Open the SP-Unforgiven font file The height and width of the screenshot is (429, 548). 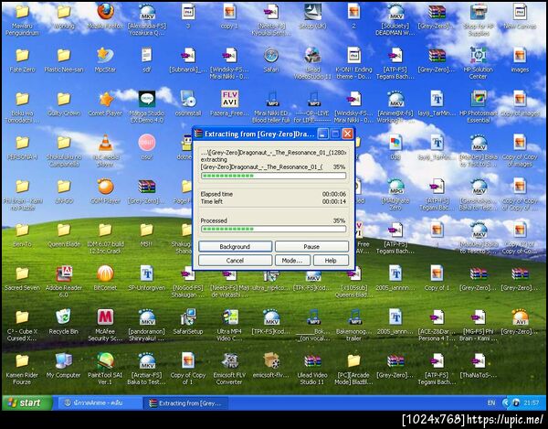click(x=147, y=273)
